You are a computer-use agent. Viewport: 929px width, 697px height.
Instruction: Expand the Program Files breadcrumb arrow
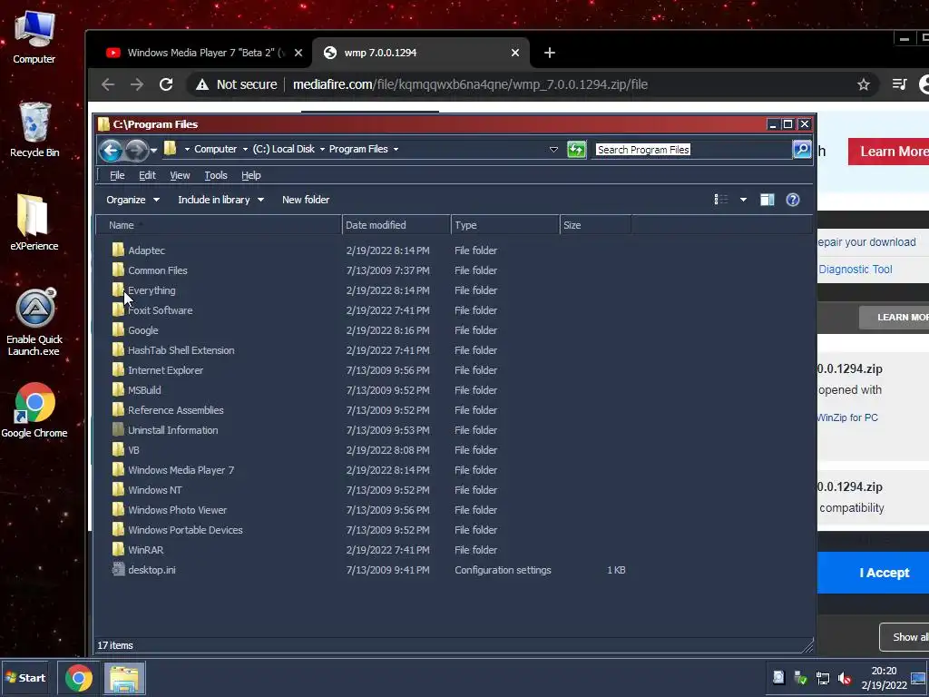point(396,150)
